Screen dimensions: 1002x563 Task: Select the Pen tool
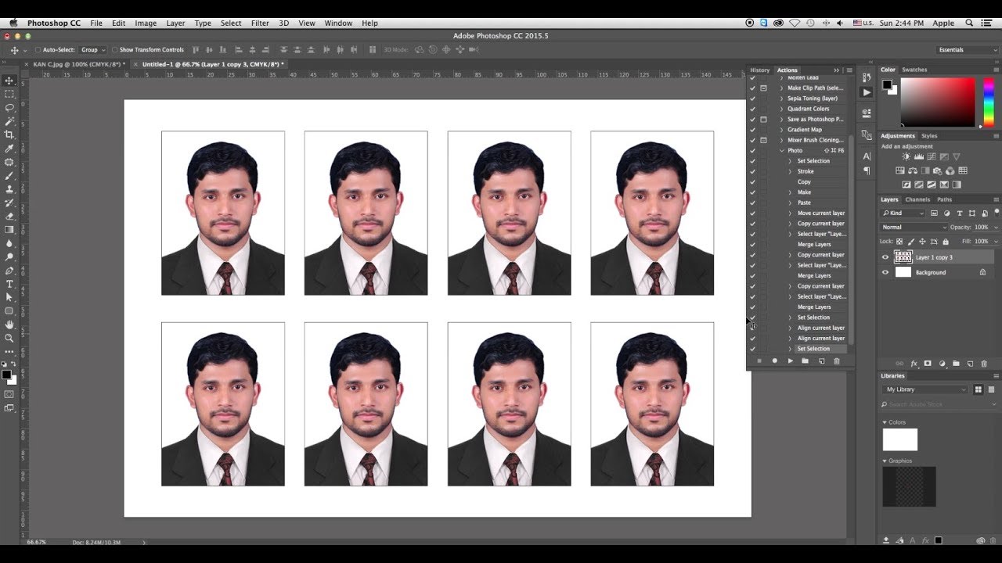click(9, 270)
